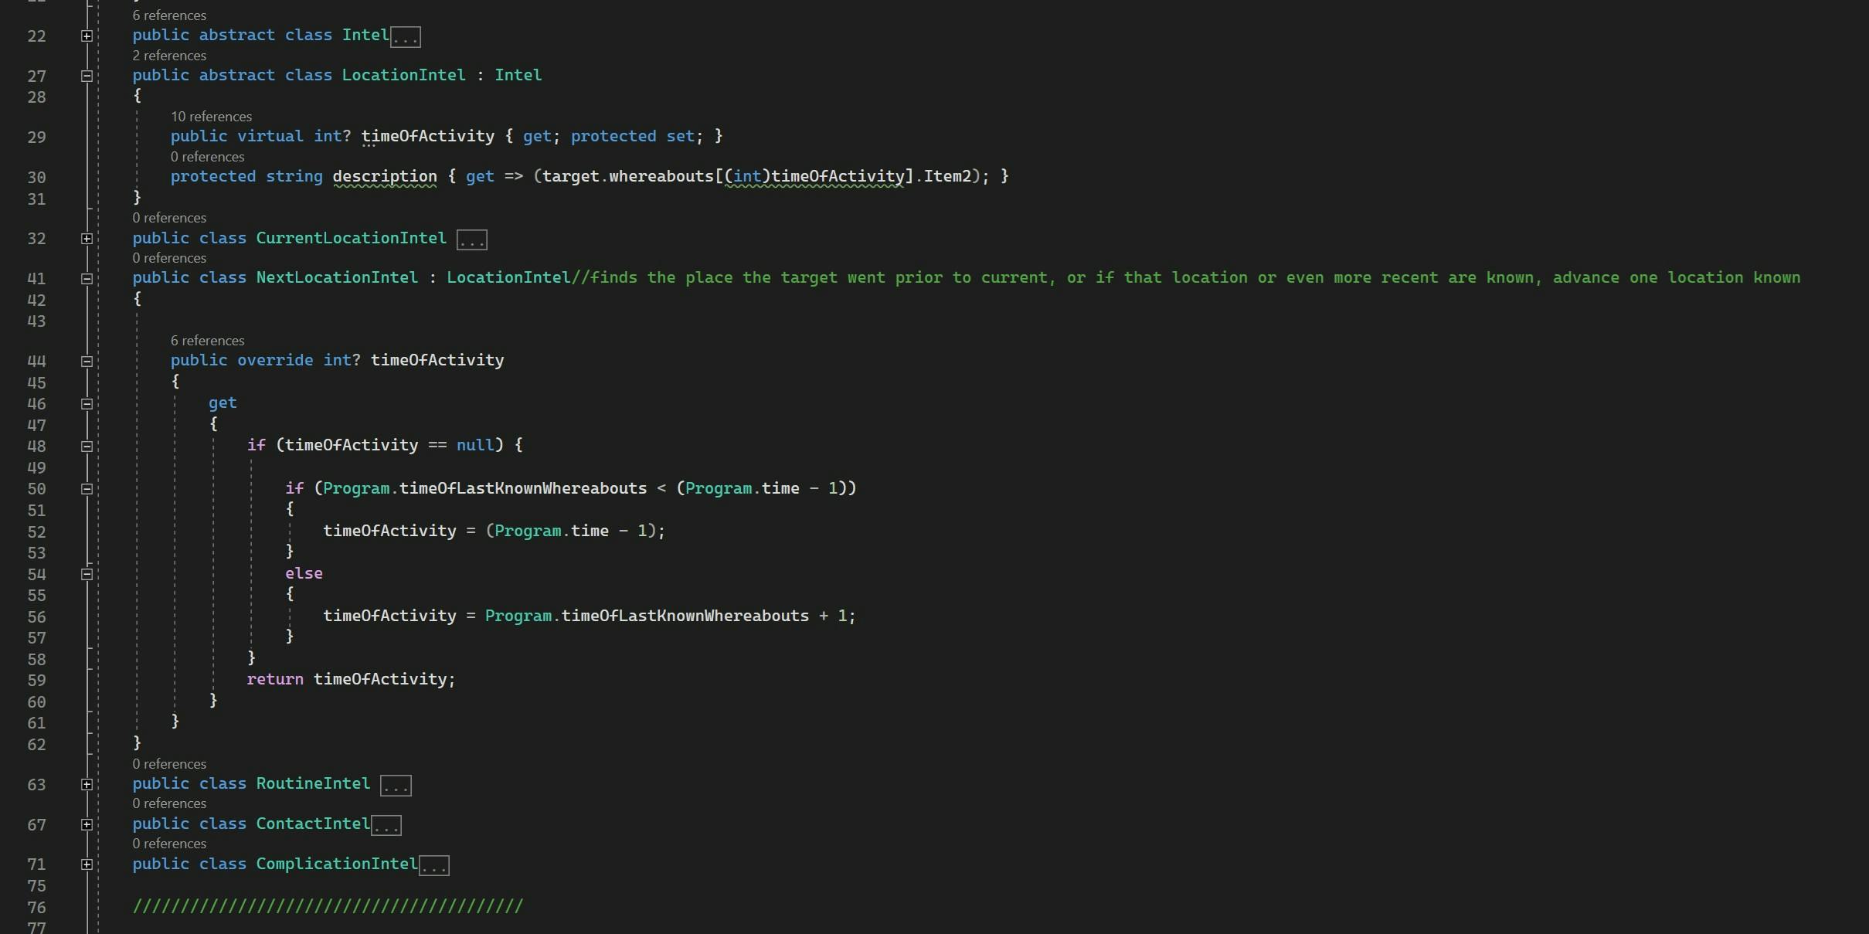Click the ellipsis box after ComplicationIntel

433,866
